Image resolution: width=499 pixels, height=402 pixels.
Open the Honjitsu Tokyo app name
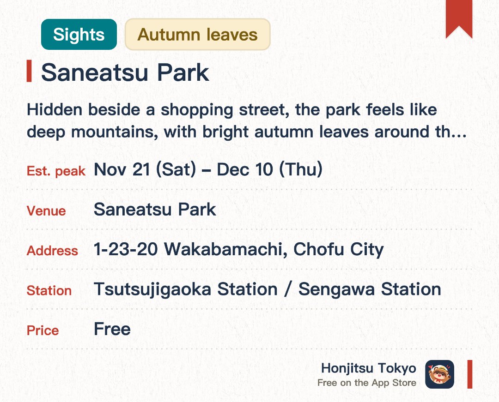click(x=369, y=368)
